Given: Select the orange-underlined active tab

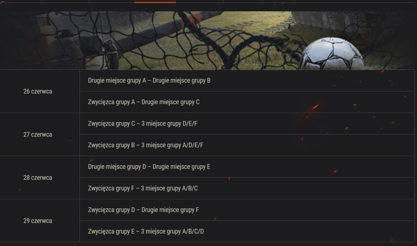Looking at the screenshot, I should 155,1.
